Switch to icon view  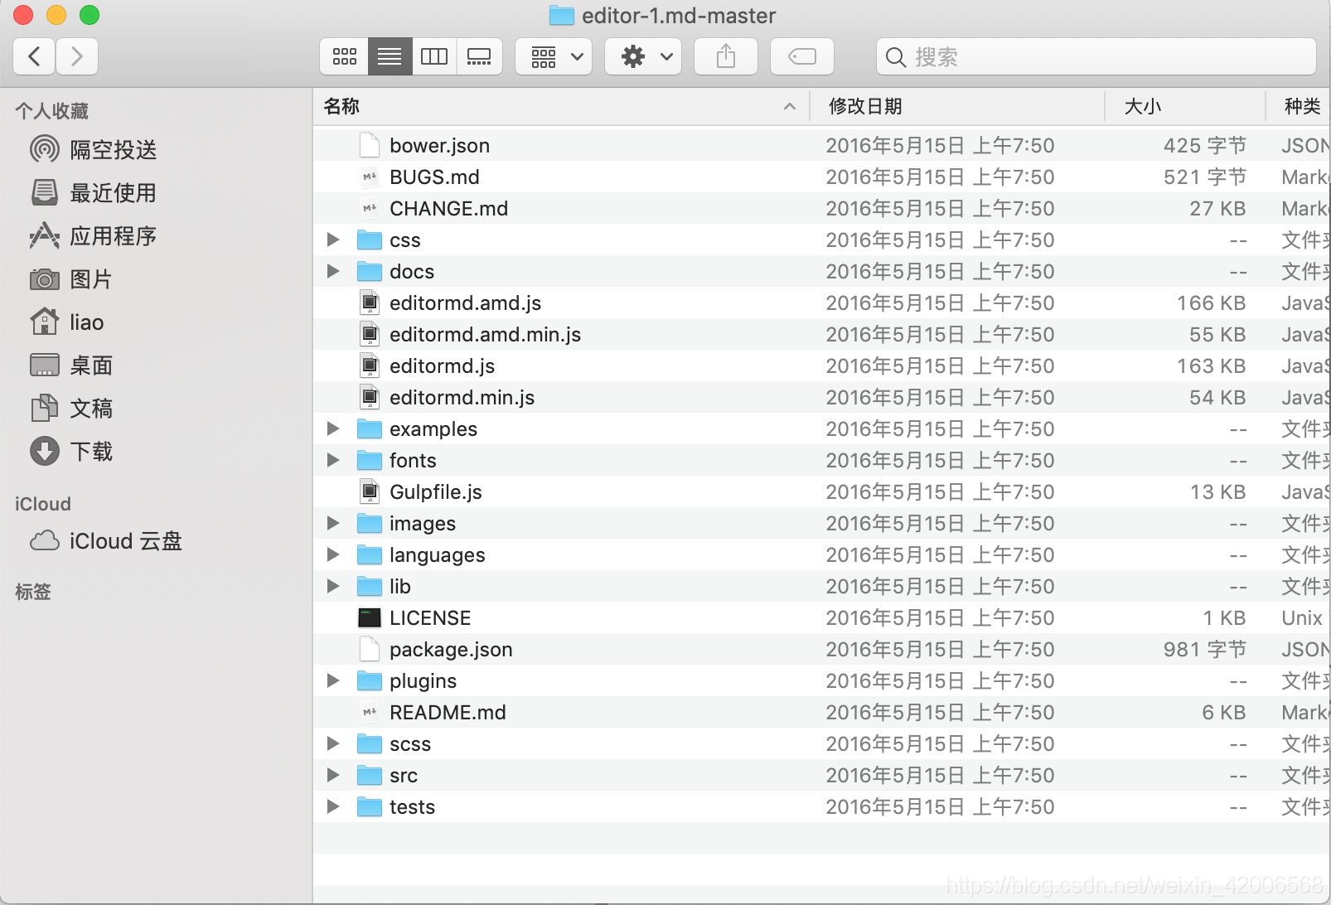click(345, 56)
